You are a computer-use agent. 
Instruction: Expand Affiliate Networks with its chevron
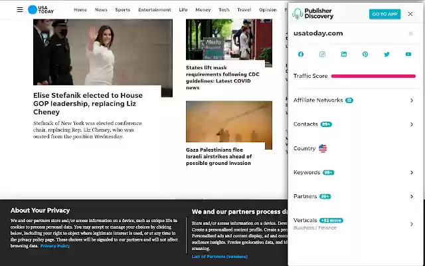pyautogui.click(x=412, y=100)
